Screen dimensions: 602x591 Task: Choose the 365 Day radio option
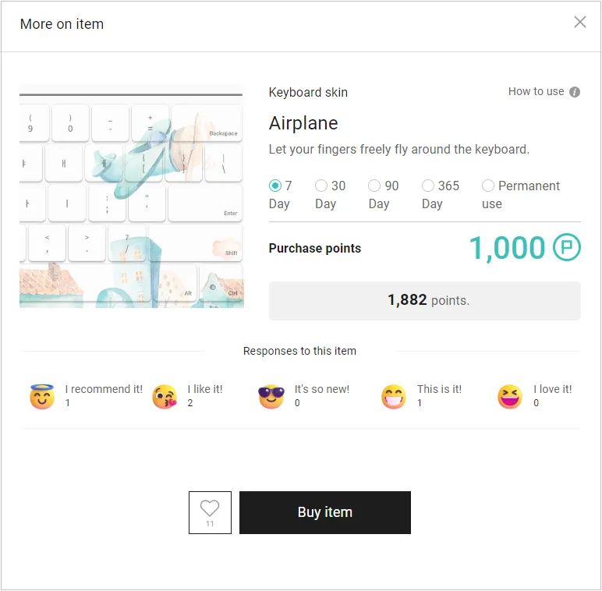tap(427, 186)
